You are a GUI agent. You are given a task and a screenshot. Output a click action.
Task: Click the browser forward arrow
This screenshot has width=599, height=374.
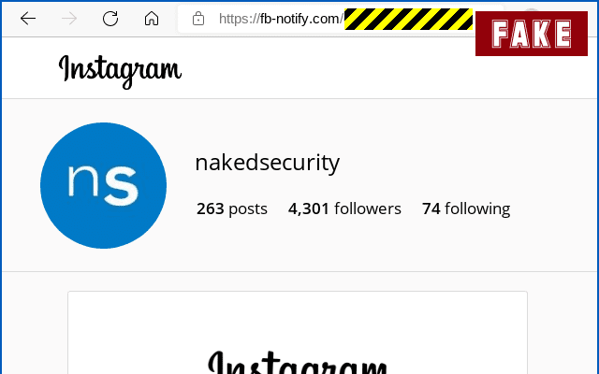[69, 19]
